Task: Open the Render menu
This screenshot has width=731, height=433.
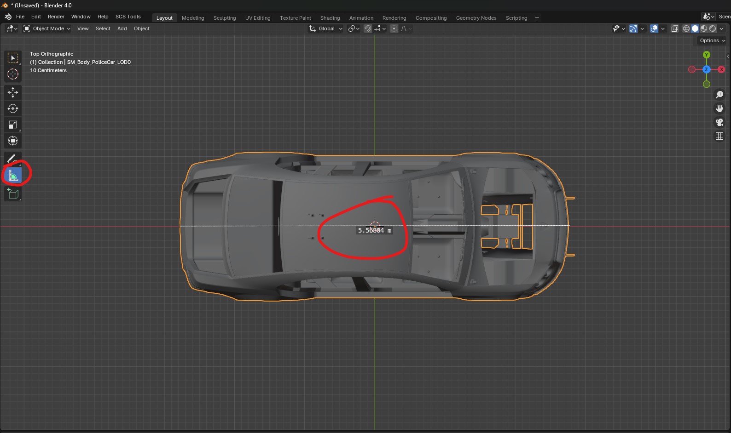Action: 56,17
